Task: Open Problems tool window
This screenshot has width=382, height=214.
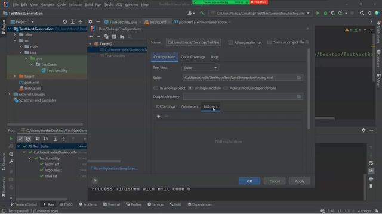Action: [x=88, y=204]
